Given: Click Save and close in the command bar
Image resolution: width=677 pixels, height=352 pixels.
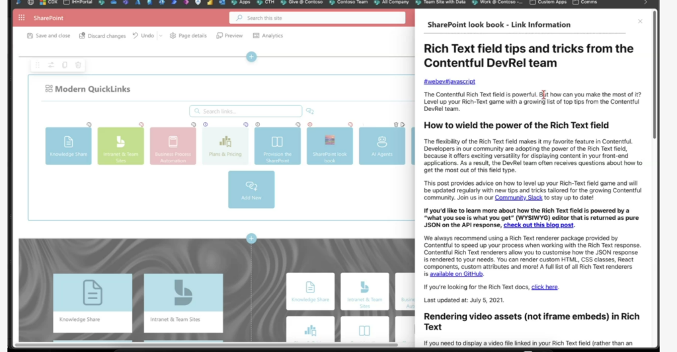Looking at the screenshot, I should pos(48,36).
